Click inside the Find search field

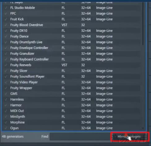(80, 137)
